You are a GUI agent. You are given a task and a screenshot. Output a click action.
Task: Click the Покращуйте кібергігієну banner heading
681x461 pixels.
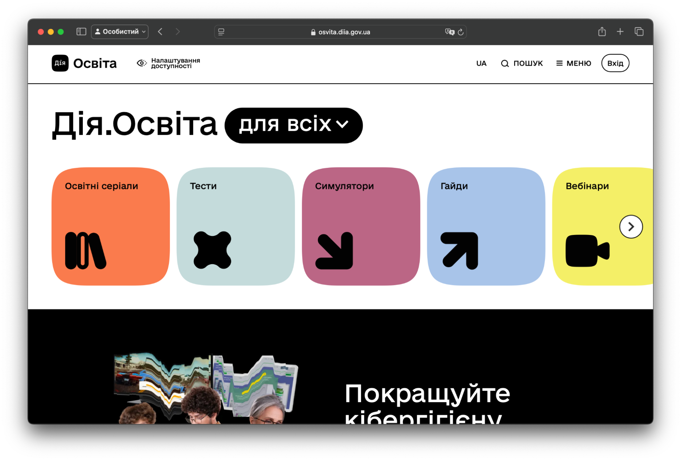[427, 403]
